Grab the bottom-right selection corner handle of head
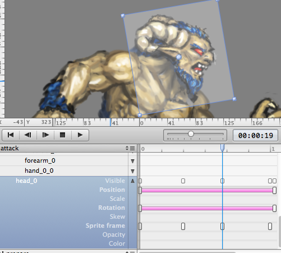Image resolution: width=281 pixels, height=253 pixels. point(234,99)
